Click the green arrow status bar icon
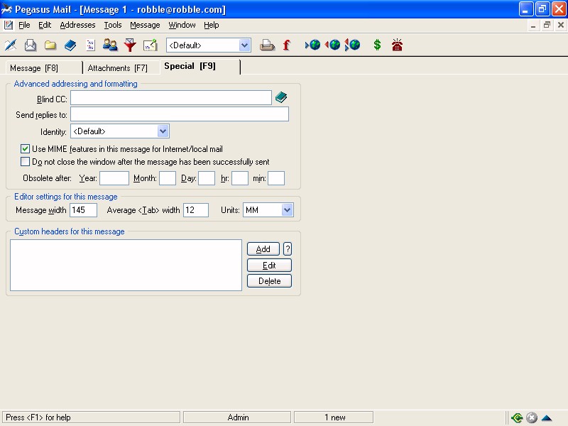The image size is (568, 426). [517, 417]
